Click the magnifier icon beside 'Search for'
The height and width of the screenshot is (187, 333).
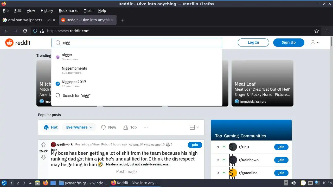(58, 96)
